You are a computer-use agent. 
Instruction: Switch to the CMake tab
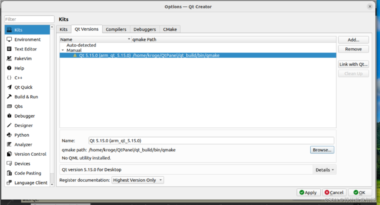coord(170,29)
